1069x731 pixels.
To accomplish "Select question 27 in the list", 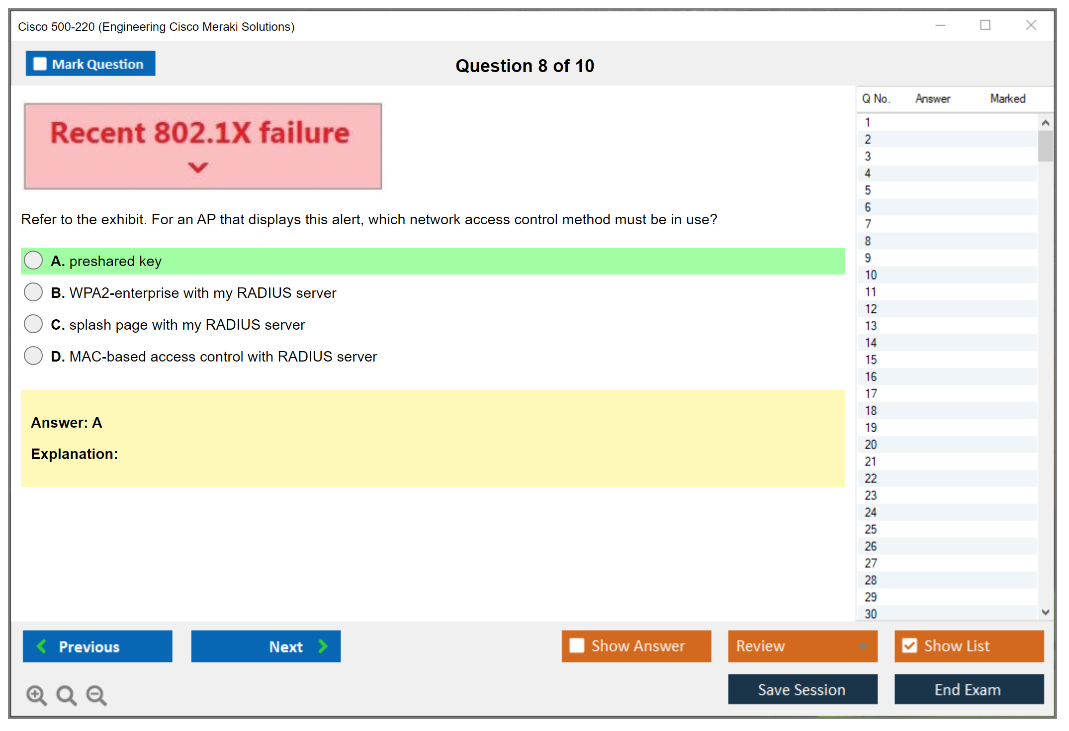I will pyautogui.click(x=871, y=563).
